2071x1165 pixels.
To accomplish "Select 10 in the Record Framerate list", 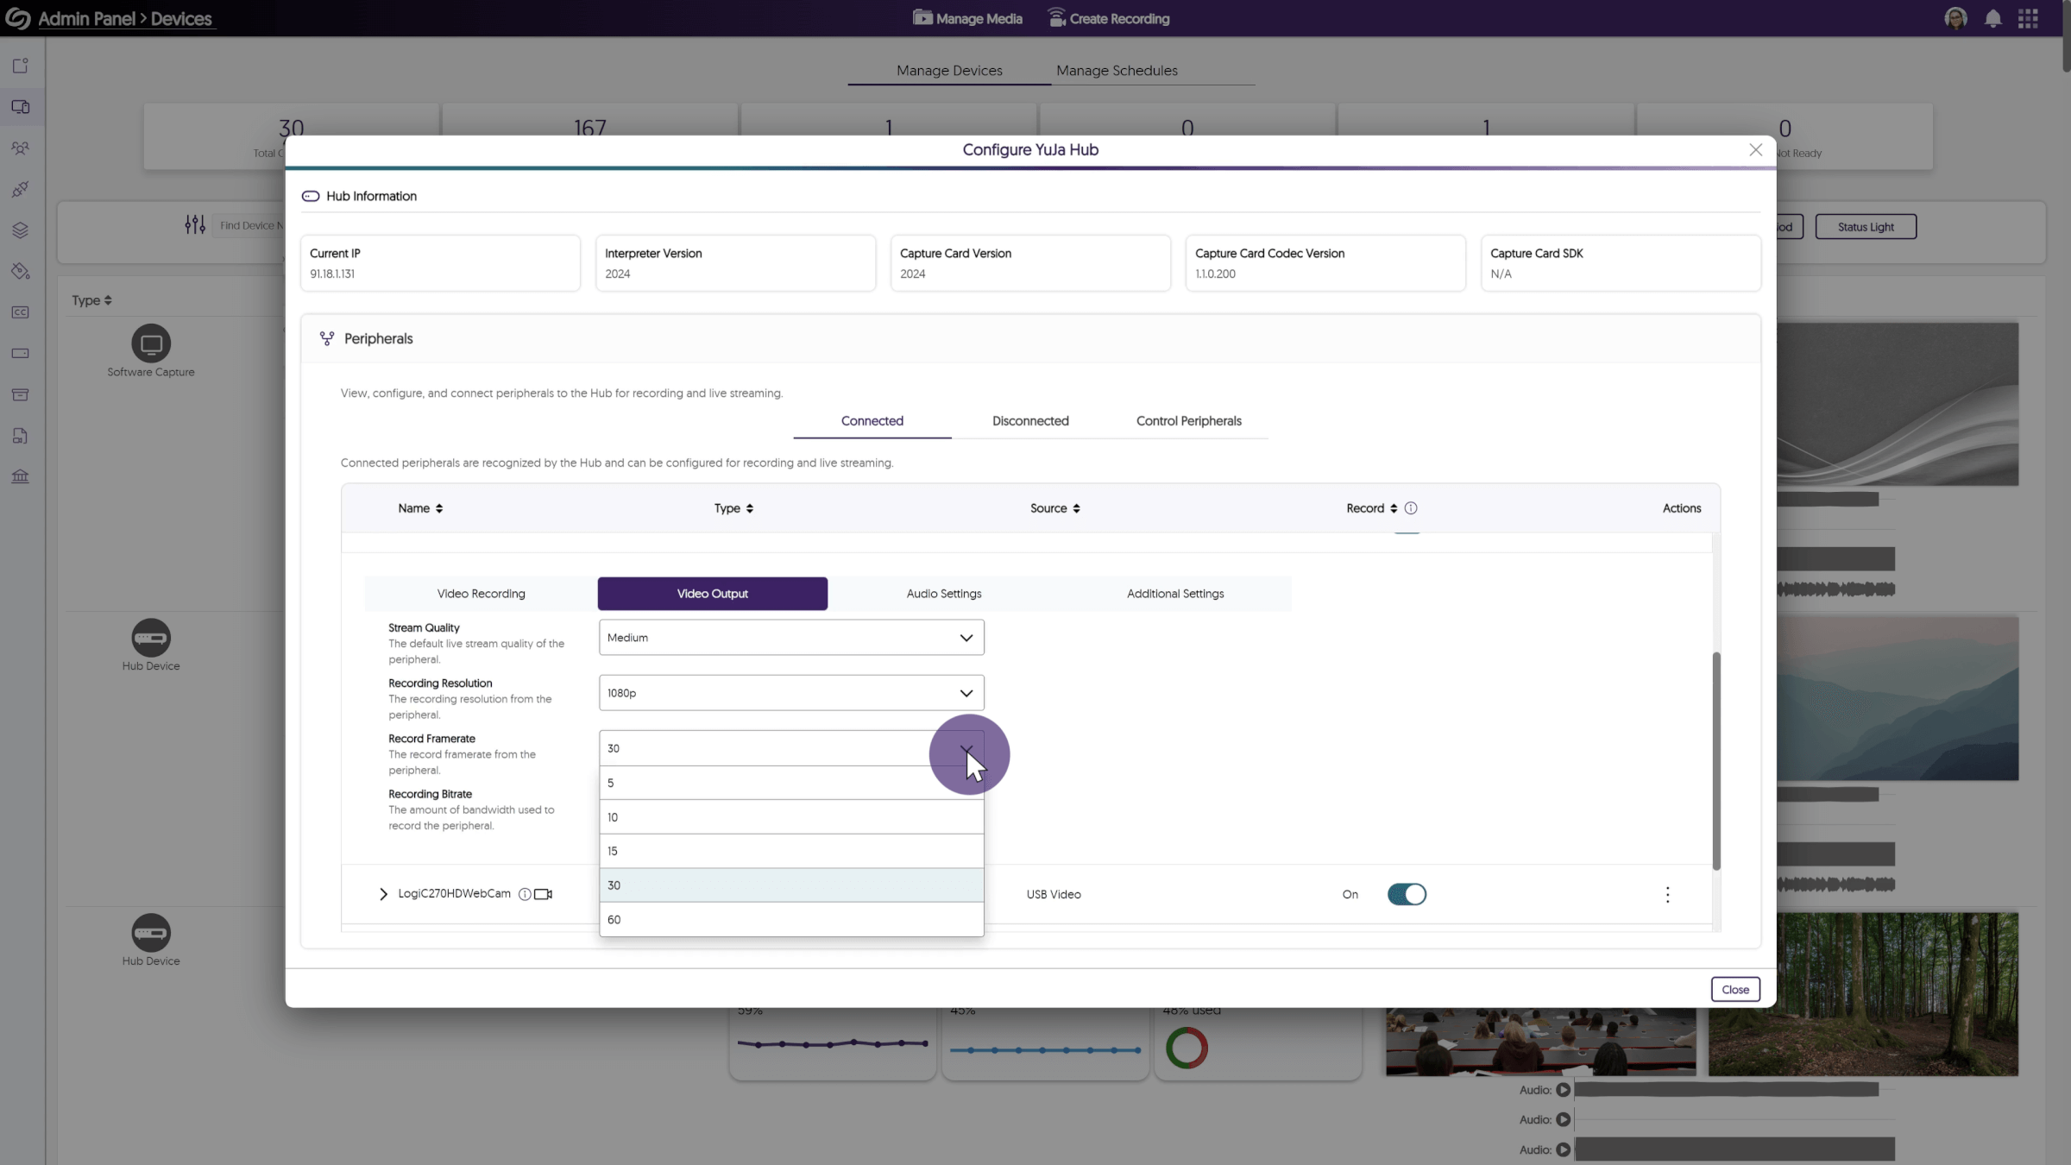I will click(x=791, y=816).
